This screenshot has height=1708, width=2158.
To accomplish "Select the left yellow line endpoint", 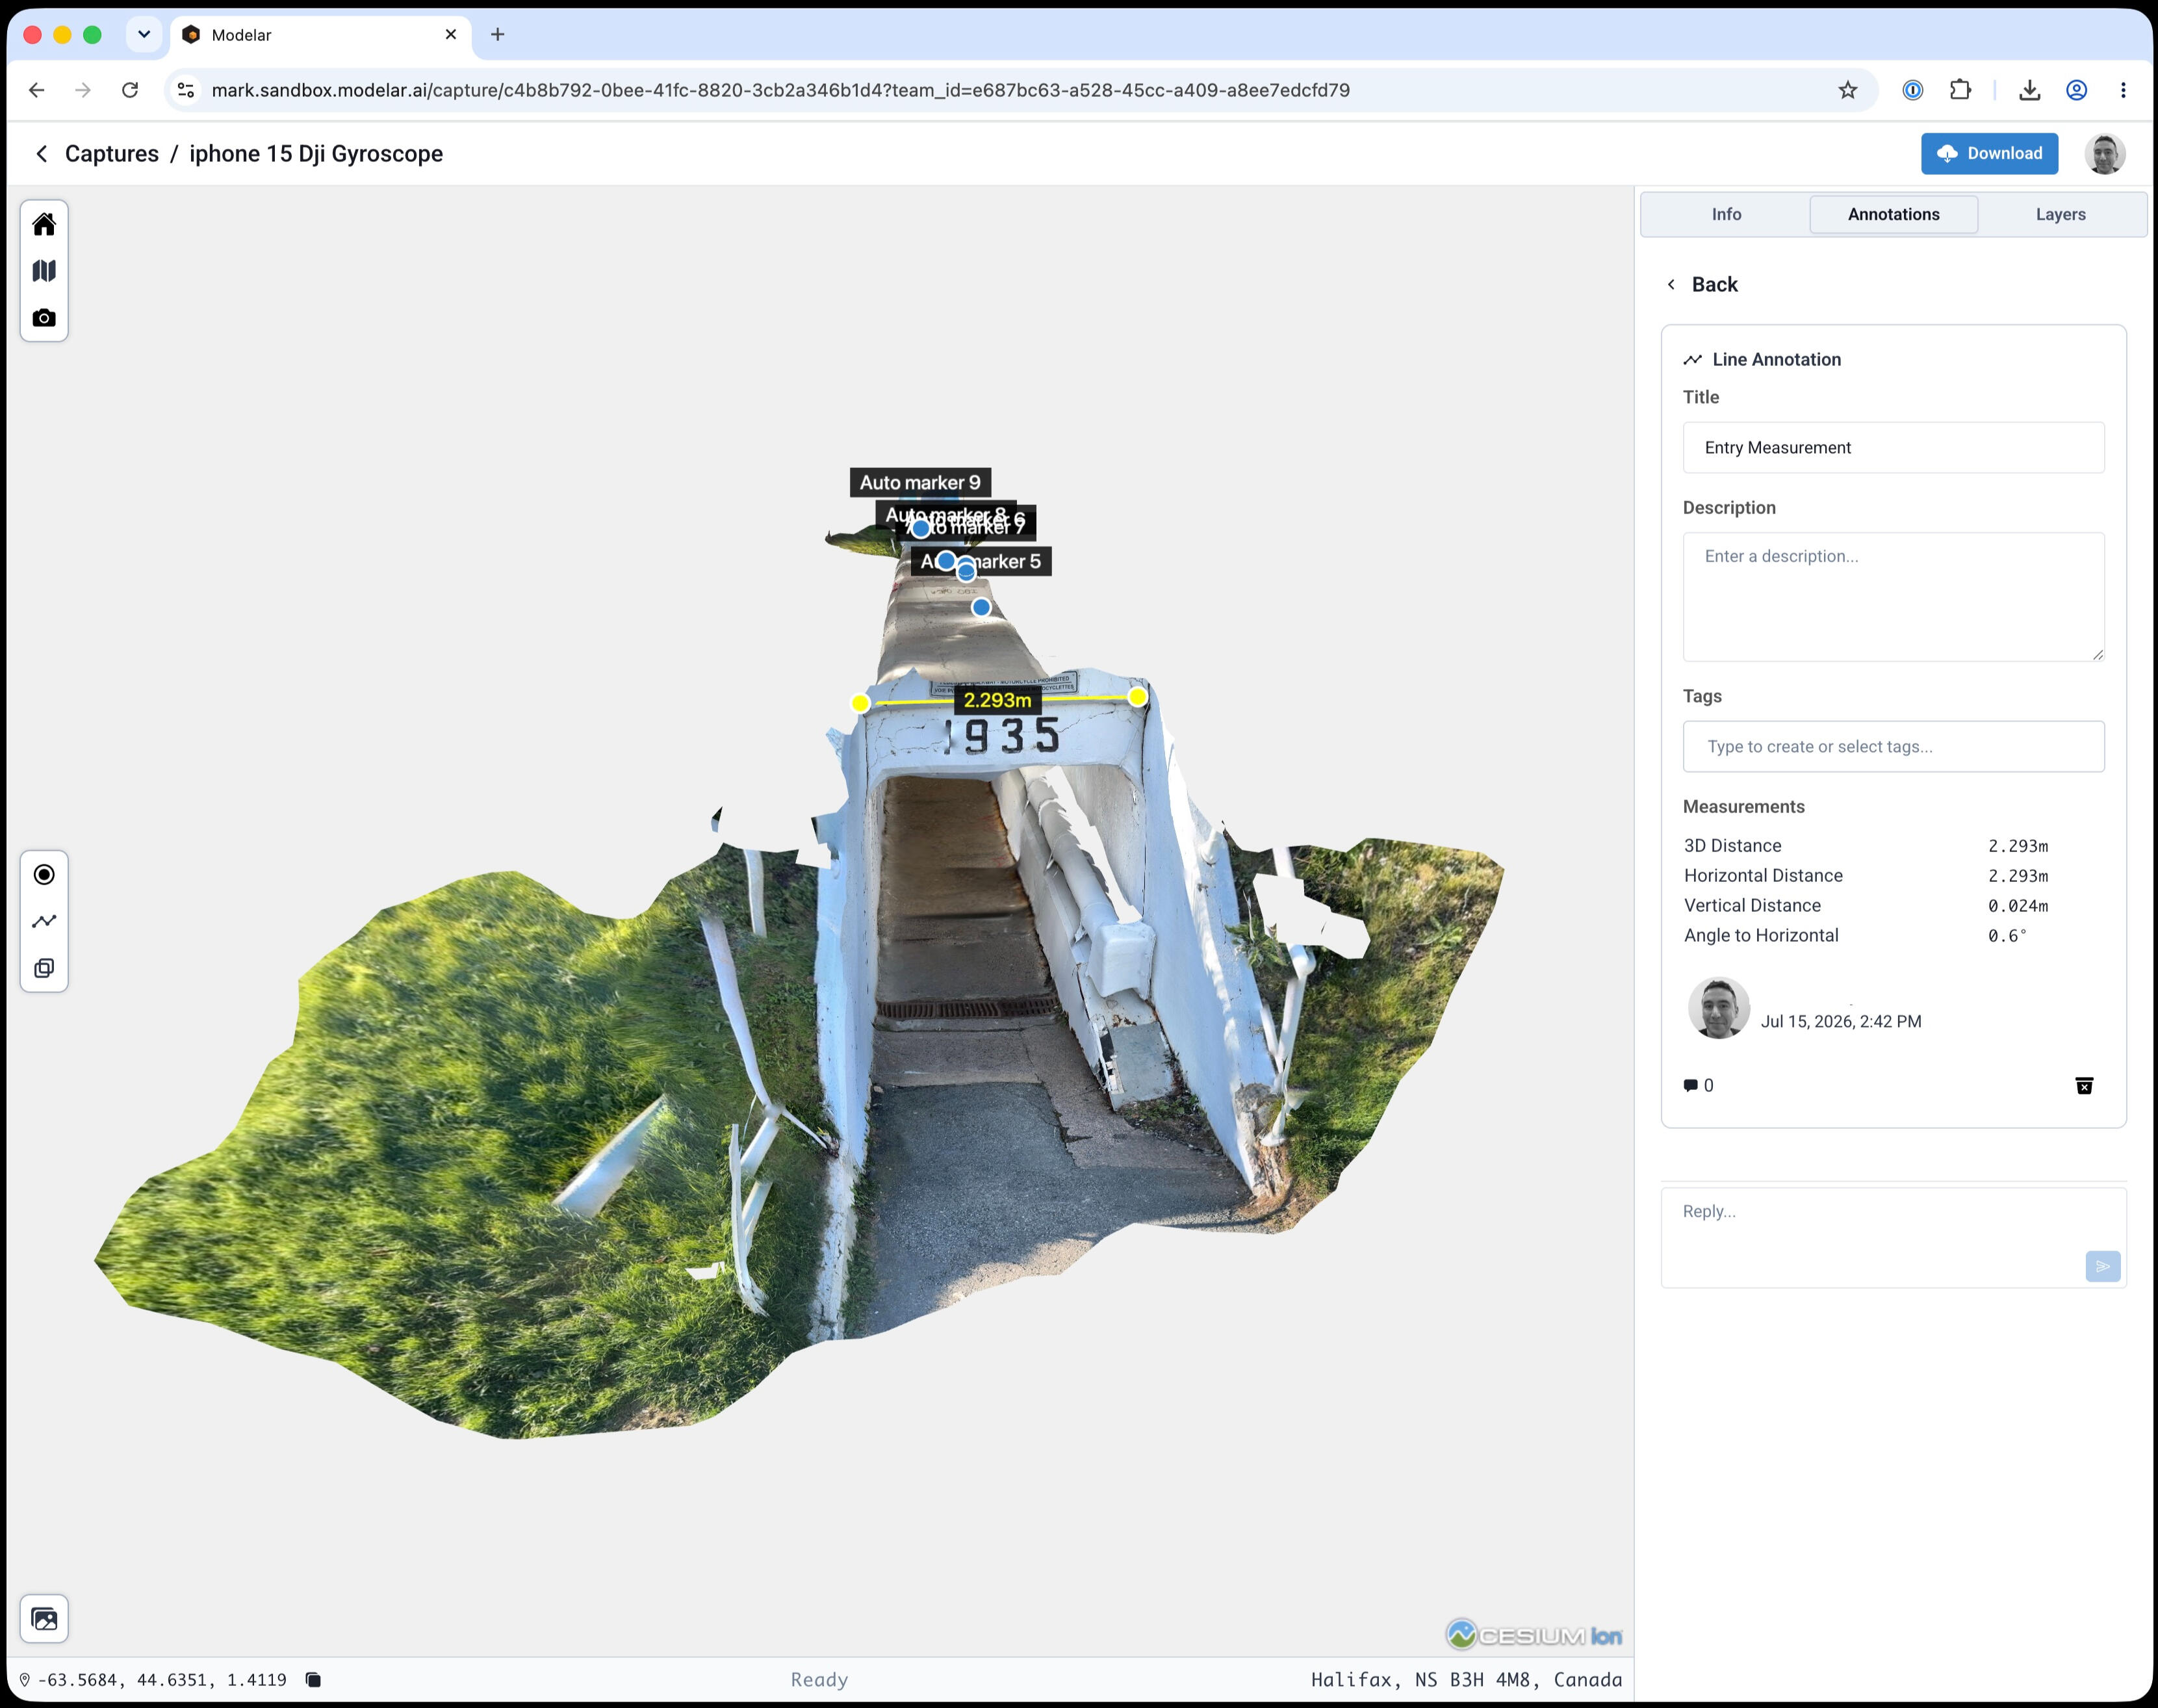I will (x=860, y=704).
